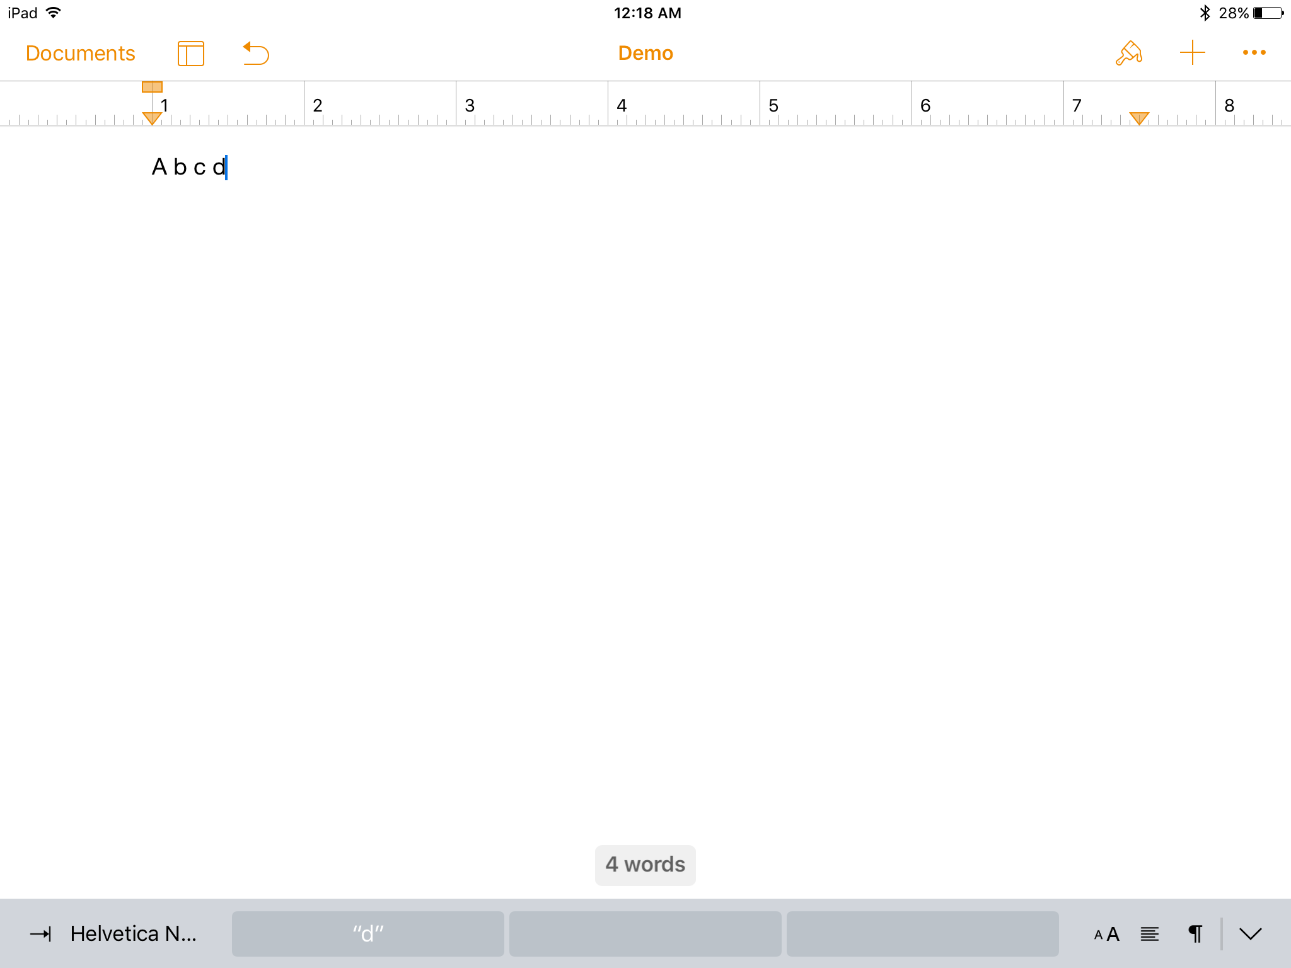Open the text alignment options
Viewport: 1291px width, 968px height.
pyautogui.click(x=1149, y=934)
